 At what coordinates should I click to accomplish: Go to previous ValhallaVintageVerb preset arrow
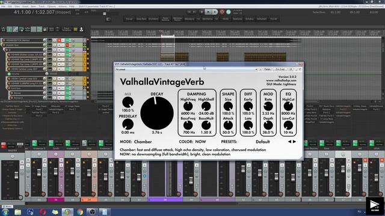289,142
